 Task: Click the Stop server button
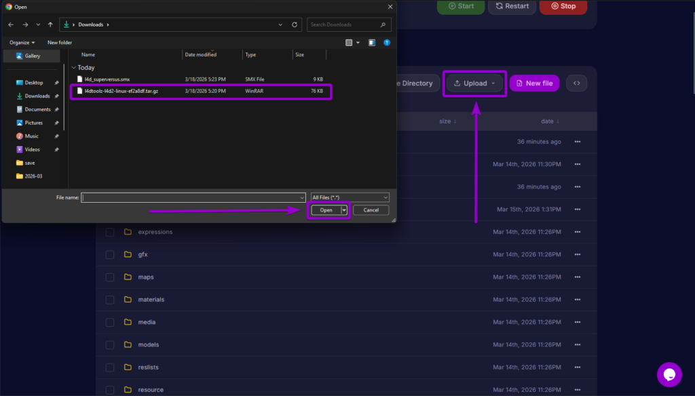[x=563, y=6]
